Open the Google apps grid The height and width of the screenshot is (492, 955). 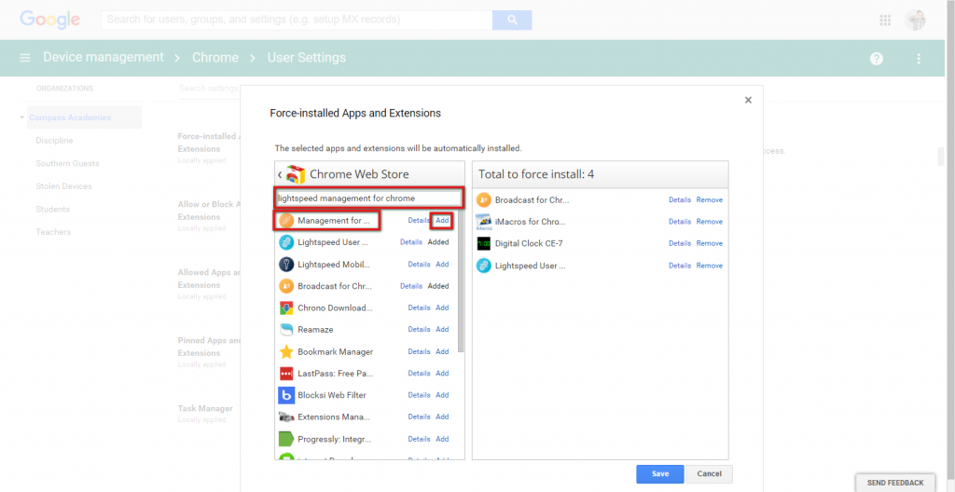(x=886, y=20)
